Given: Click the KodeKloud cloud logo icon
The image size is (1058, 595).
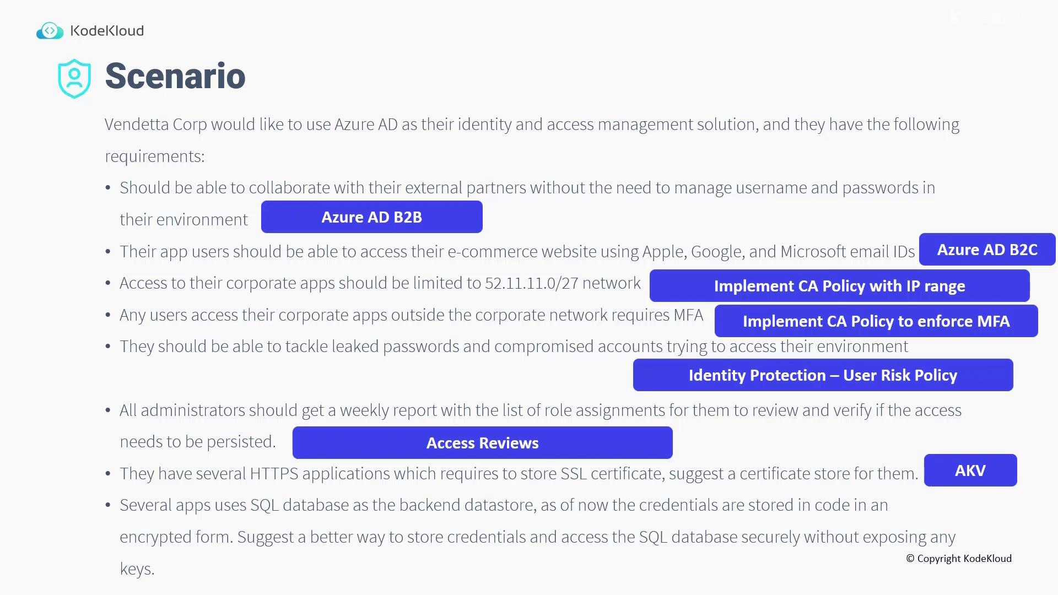Looking at the screenshot, I should click(50, 31).
